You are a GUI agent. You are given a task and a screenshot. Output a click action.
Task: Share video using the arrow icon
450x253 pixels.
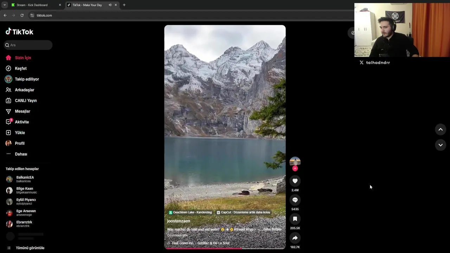(x=295, y=238)
